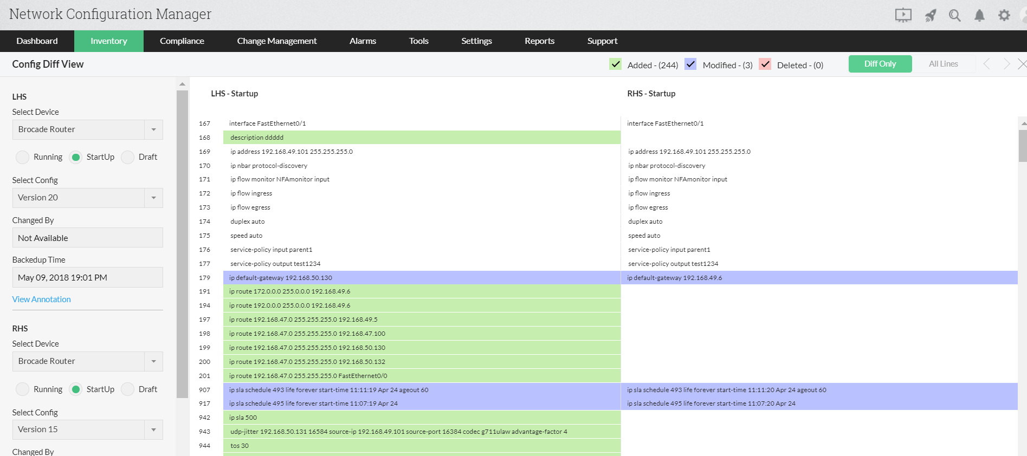Viewport: 1027px width, 456px height.
Task: Select Running radio button under LHS
Action: tap(23, 157)
